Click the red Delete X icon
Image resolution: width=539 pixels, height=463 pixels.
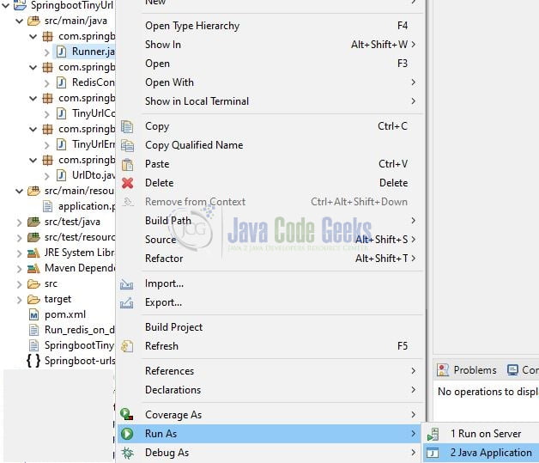point(127,183)
